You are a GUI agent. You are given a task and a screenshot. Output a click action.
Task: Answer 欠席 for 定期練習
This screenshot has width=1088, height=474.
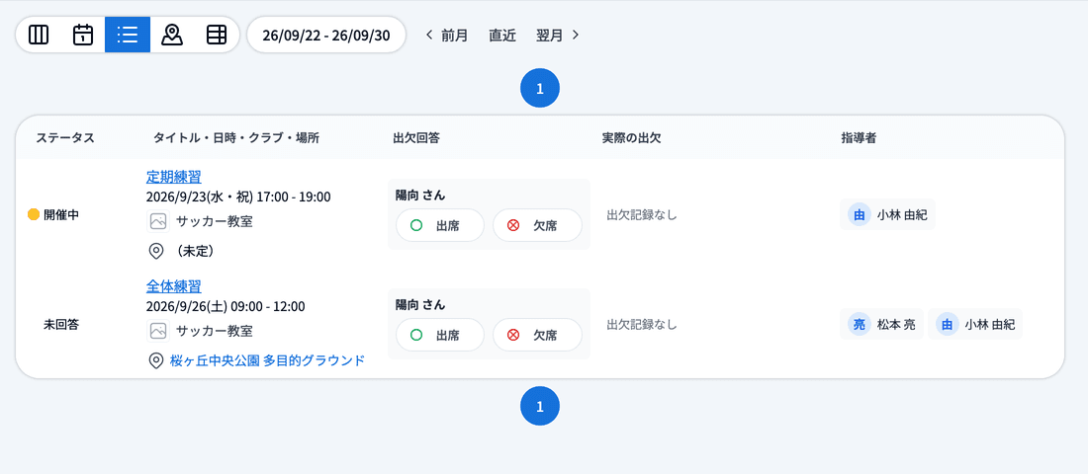537,225
